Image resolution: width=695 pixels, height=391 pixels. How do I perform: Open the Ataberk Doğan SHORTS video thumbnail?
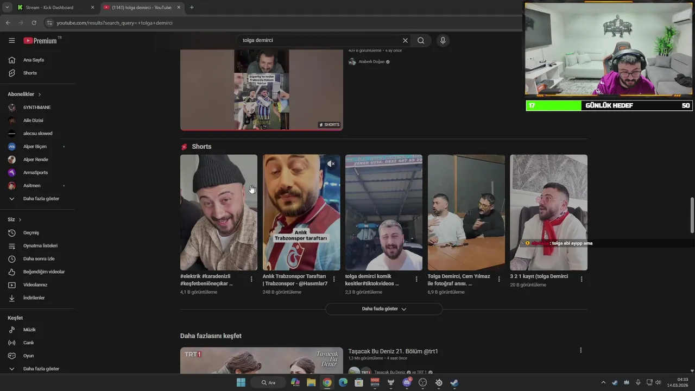coord(261,90)
